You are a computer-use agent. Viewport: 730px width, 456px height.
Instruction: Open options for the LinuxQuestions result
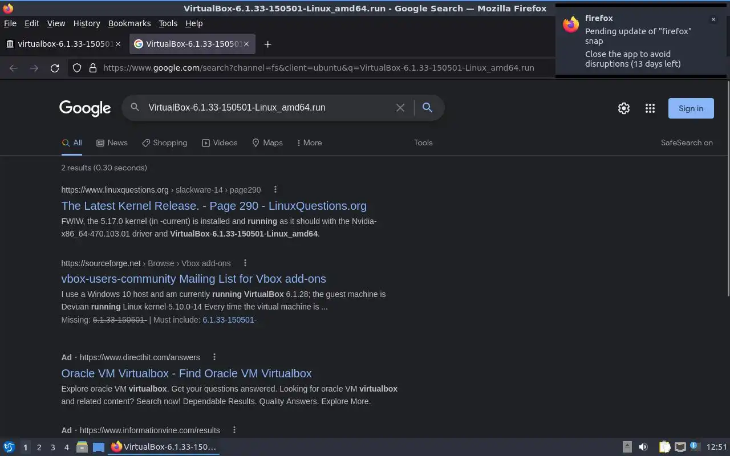pos(275,189)
